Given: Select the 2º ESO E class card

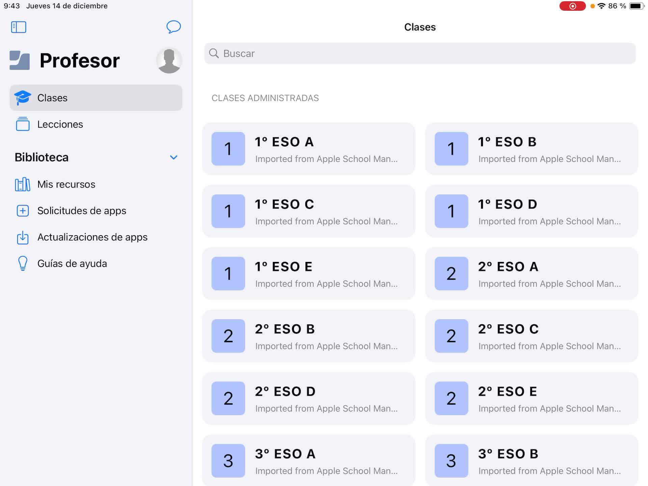Looking at the screenshot, I should click(531, 399).
